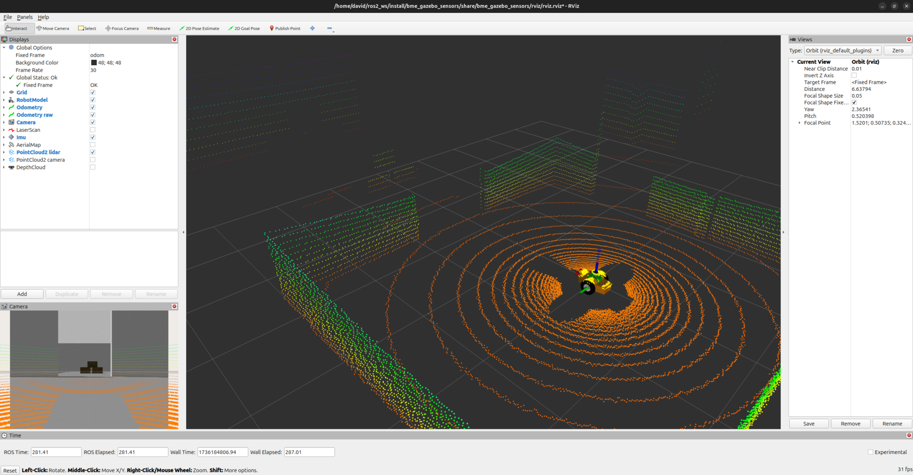Select the Publish Point tool
The image size is (913, 475).
[285, 28]
